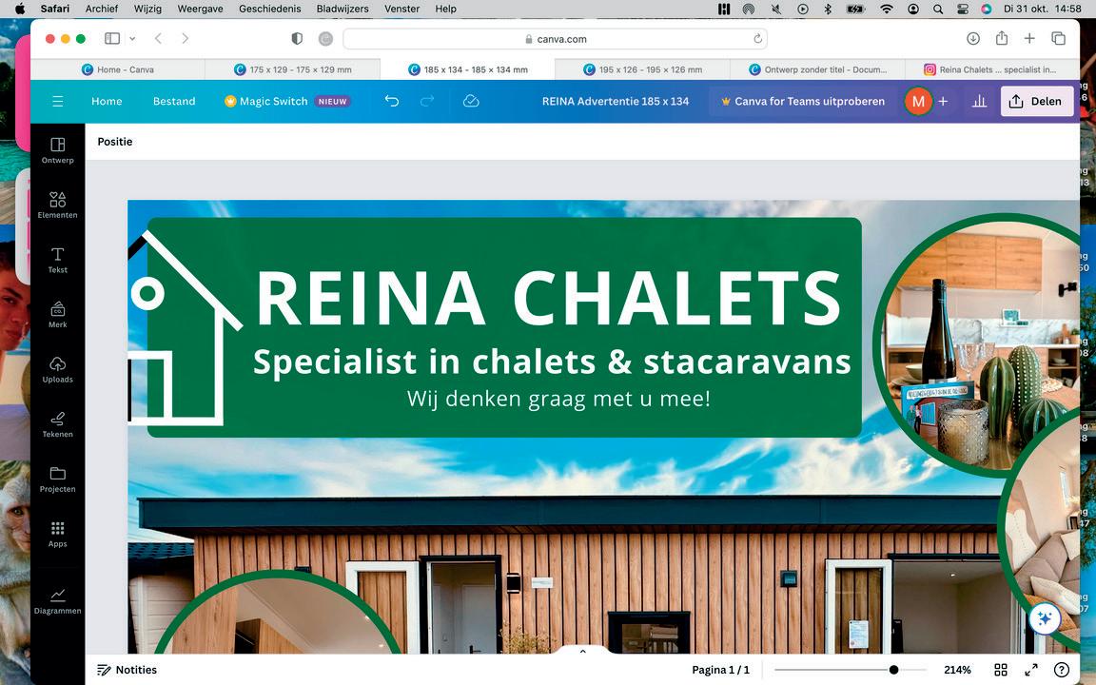Add a collaborator with the plus icon
The image size is (1096, 685).
coord(943,102)
